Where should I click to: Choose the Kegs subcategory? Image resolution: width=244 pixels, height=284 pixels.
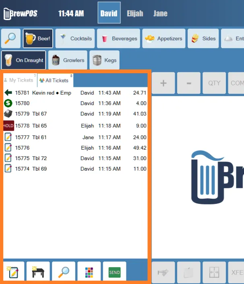104,60
